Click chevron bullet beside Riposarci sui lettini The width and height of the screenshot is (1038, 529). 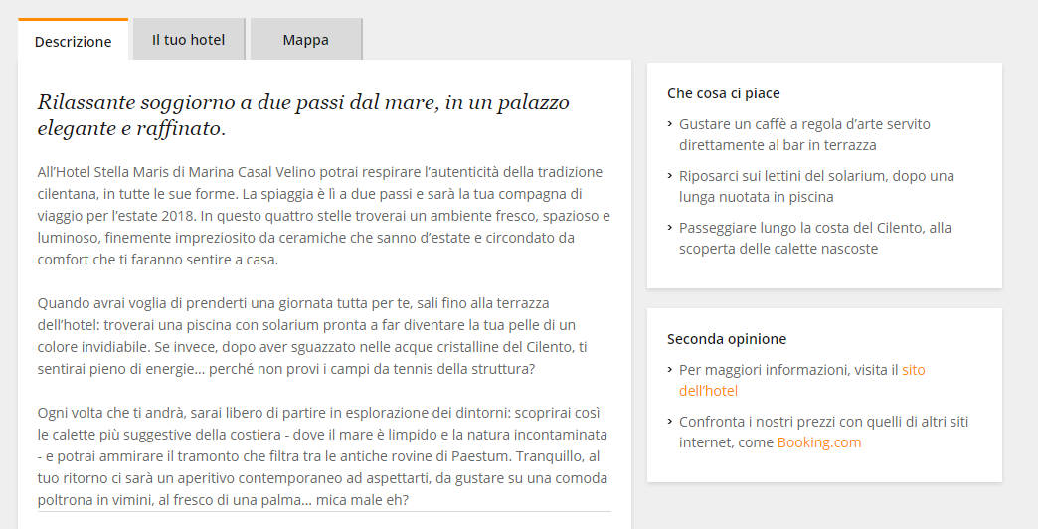coord(670,177)
